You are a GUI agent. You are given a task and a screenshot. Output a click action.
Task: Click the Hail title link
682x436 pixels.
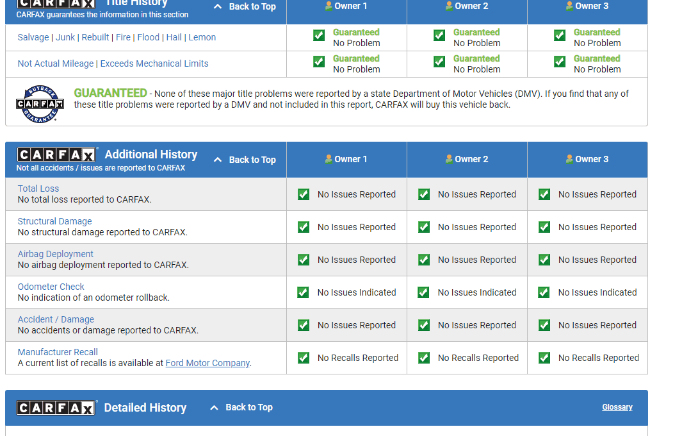click(x=174, y=37)
